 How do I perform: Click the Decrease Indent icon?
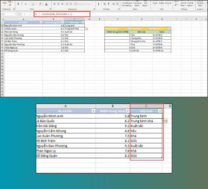67,4
